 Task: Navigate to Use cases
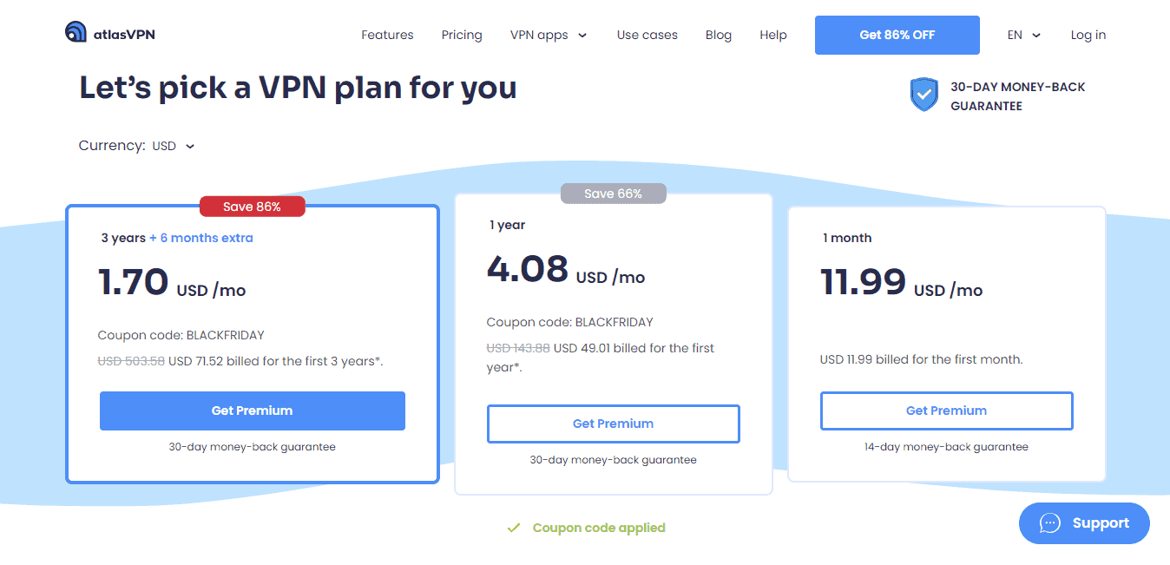(x=647, y=36)
